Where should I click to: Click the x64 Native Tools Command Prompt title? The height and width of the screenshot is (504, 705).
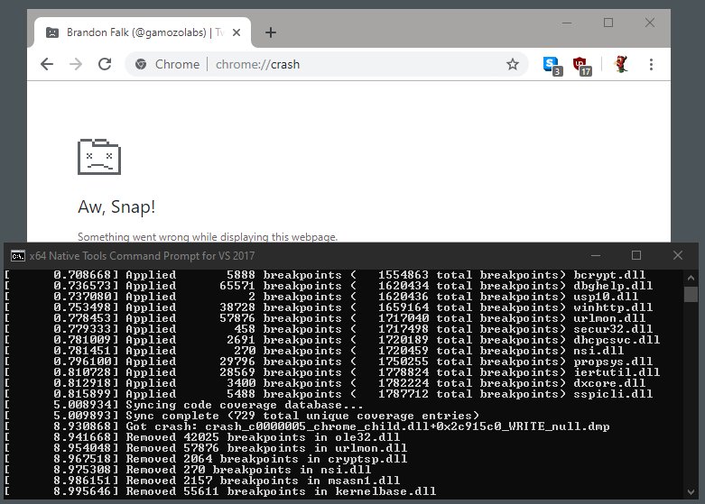pyautogui.click(x=142, y=255)
